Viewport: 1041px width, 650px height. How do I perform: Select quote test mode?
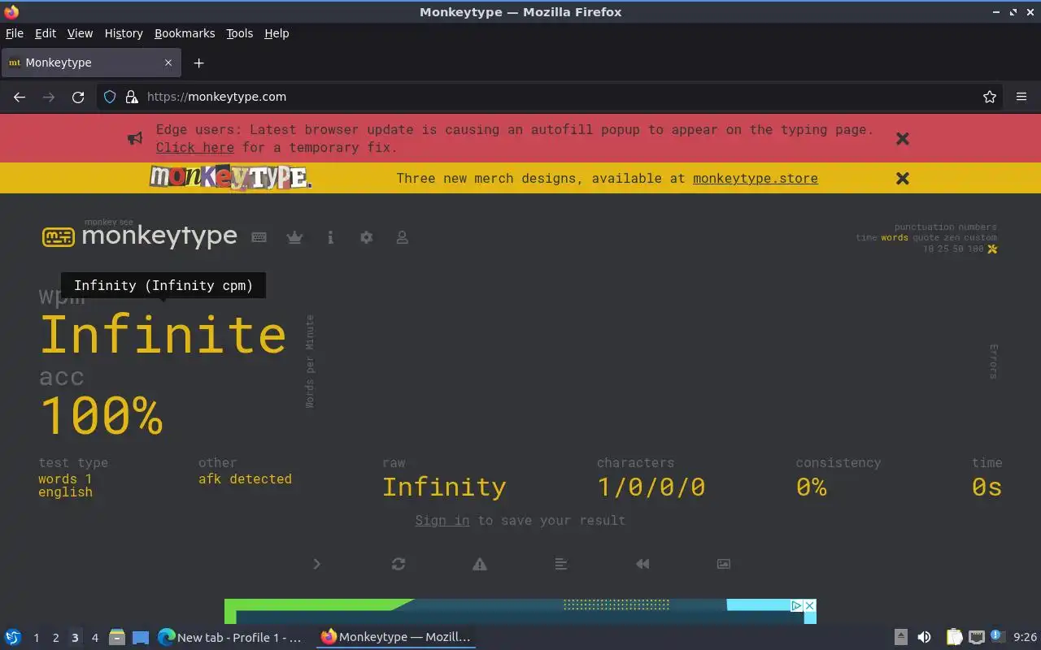[x=926, y=238]
